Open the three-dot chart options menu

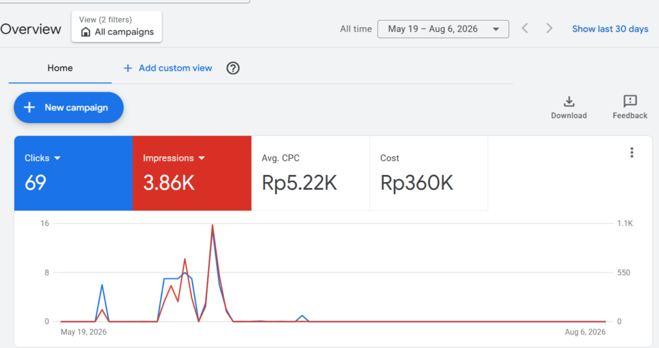tap(632, 152)
